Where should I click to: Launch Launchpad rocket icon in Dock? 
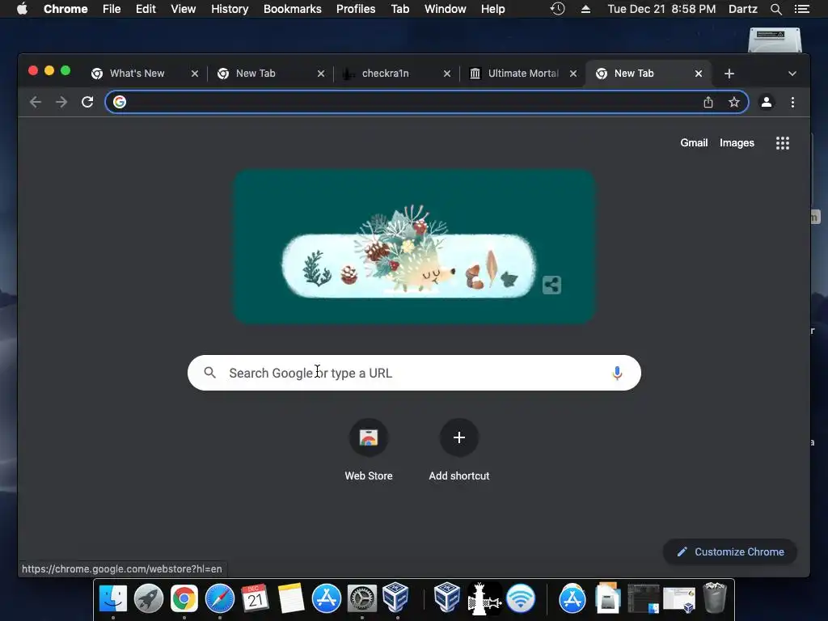click(x=149, y=598)
